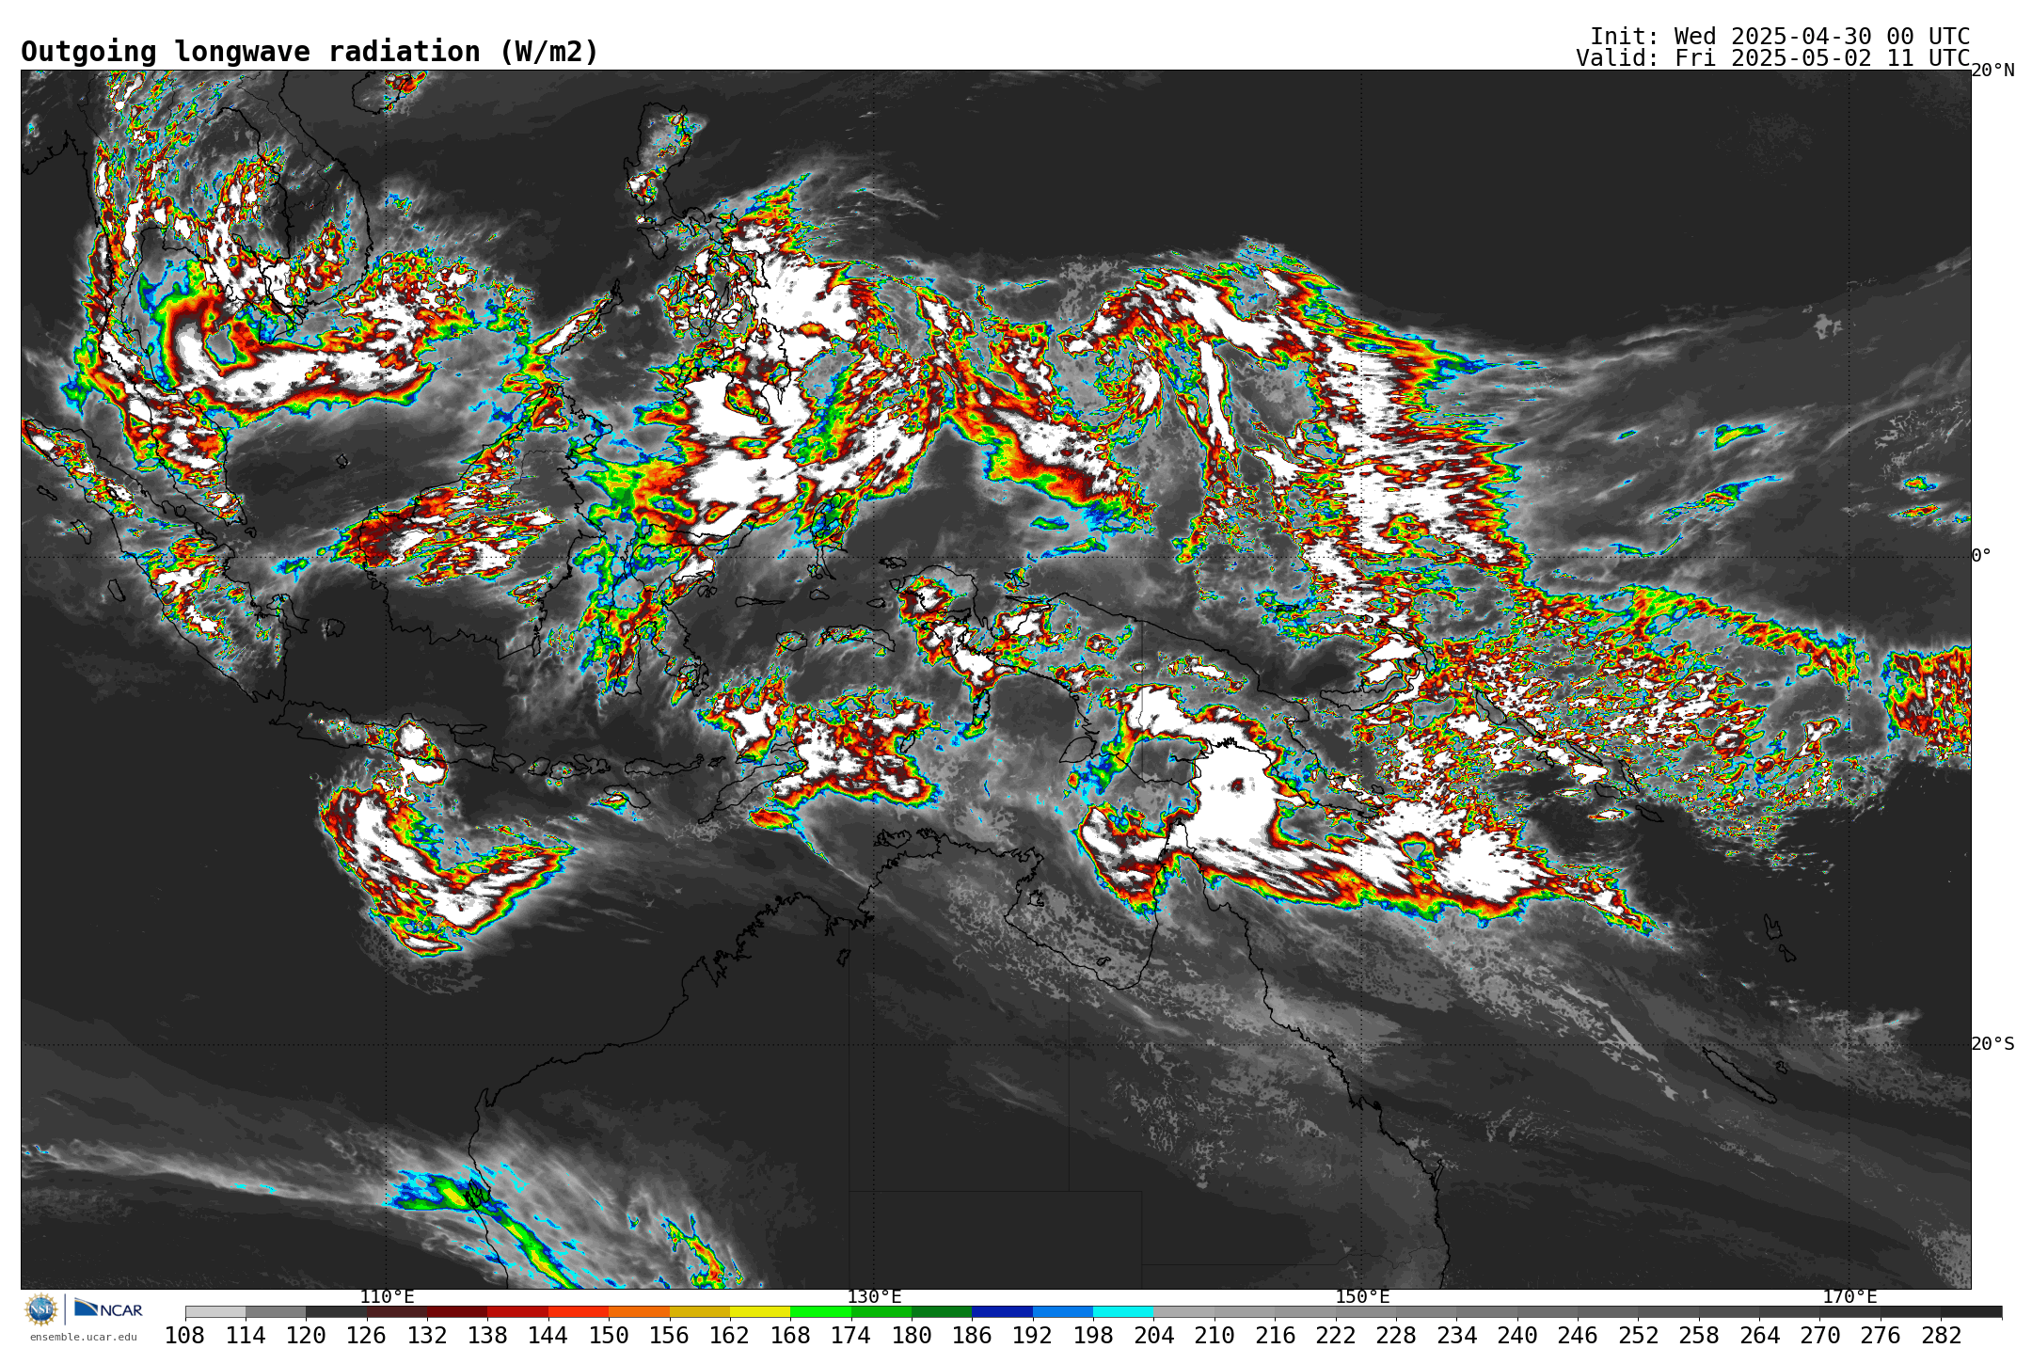
Task: Open the ensemble.ucar.edu link text
Action: click(83, 1337)
